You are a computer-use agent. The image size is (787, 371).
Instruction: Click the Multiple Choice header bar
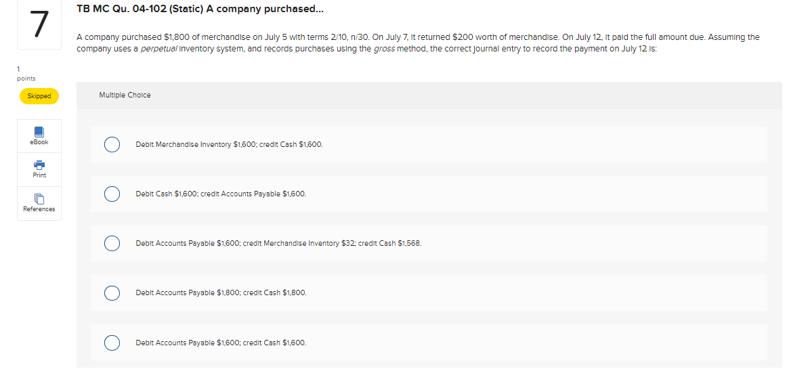pos(429,95)
